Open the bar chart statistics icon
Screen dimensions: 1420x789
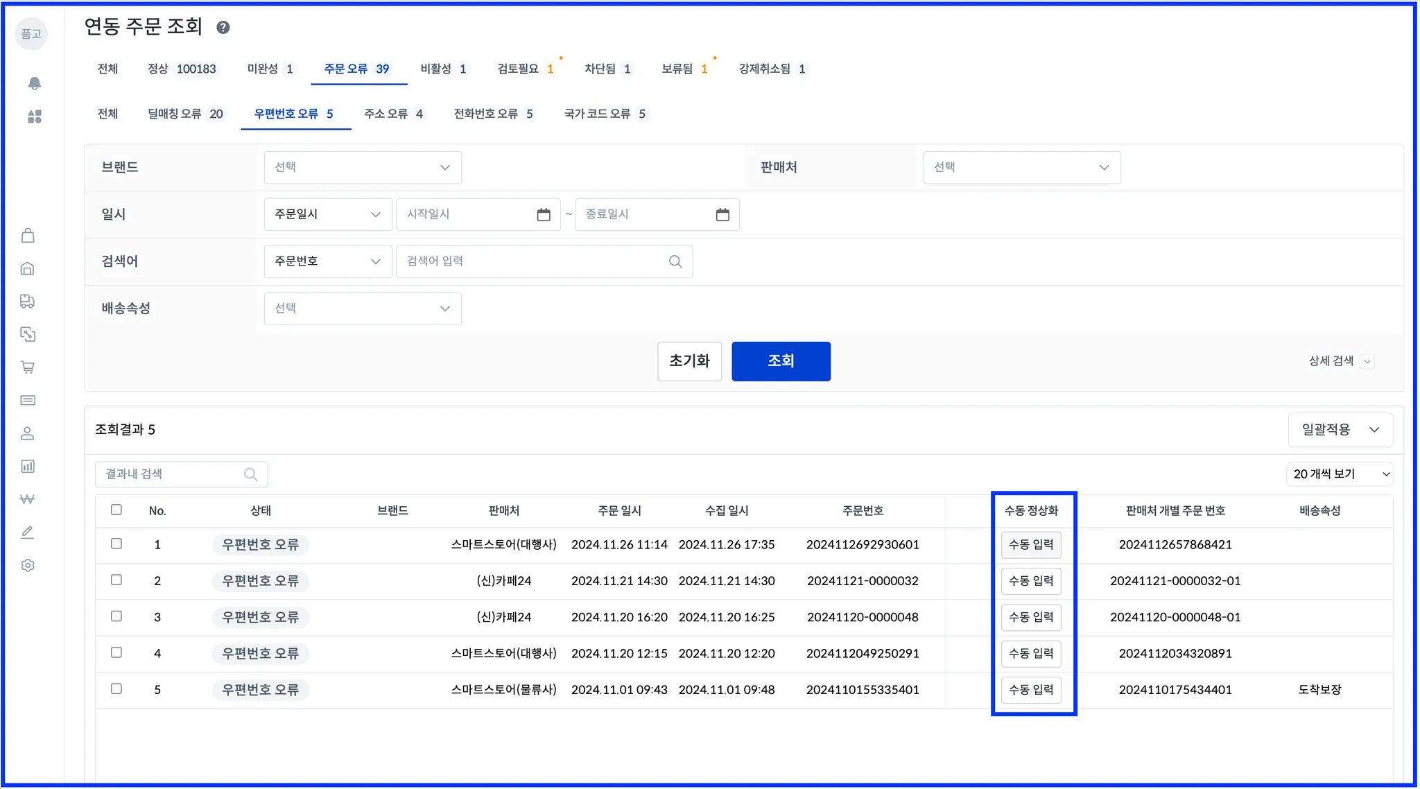click(x=28, y=467)
